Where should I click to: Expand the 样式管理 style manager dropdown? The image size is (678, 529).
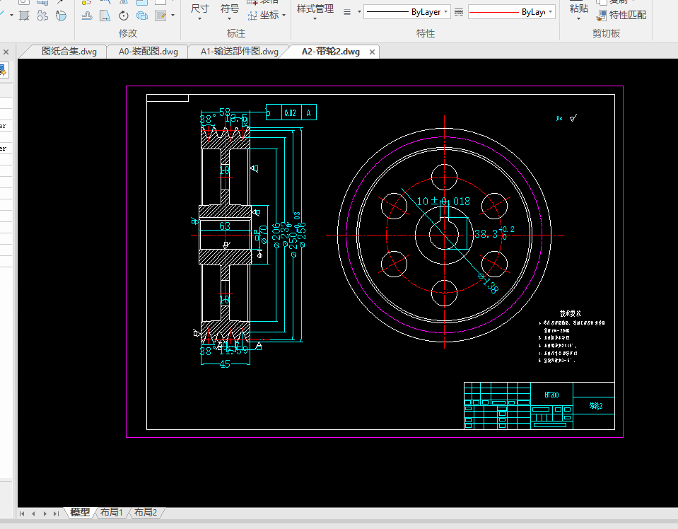[315, 20]
